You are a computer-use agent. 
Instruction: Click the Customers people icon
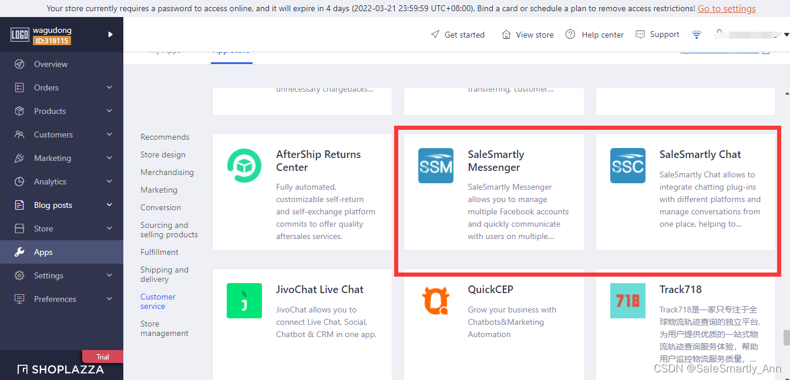tap(19, 134)
